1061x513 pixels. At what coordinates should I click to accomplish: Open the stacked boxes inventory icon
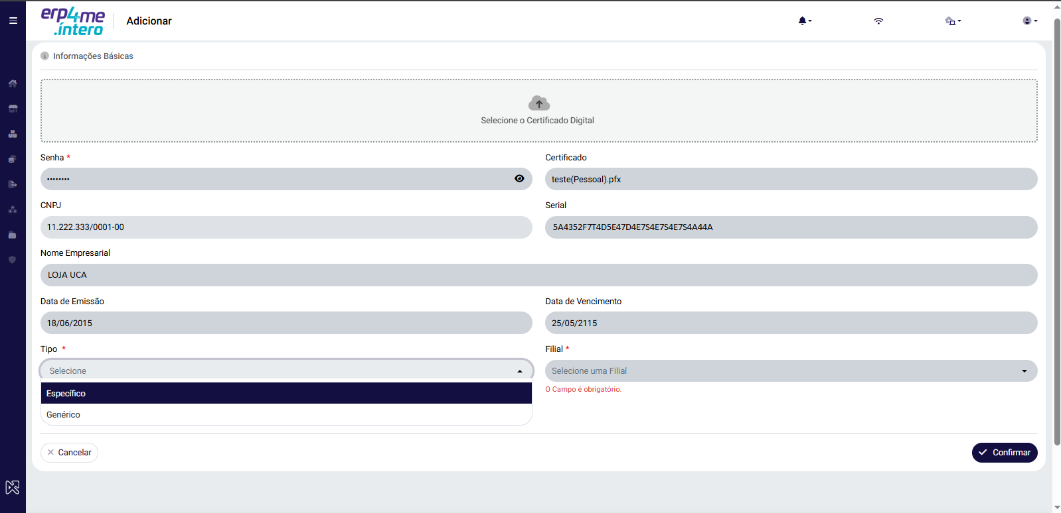pyautogui.click(x=13, y=134)
